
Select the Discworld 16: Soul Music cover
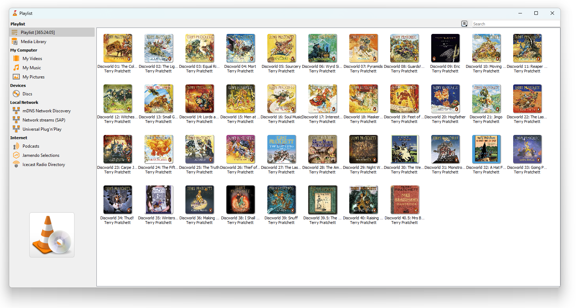[x=281, y=99]
